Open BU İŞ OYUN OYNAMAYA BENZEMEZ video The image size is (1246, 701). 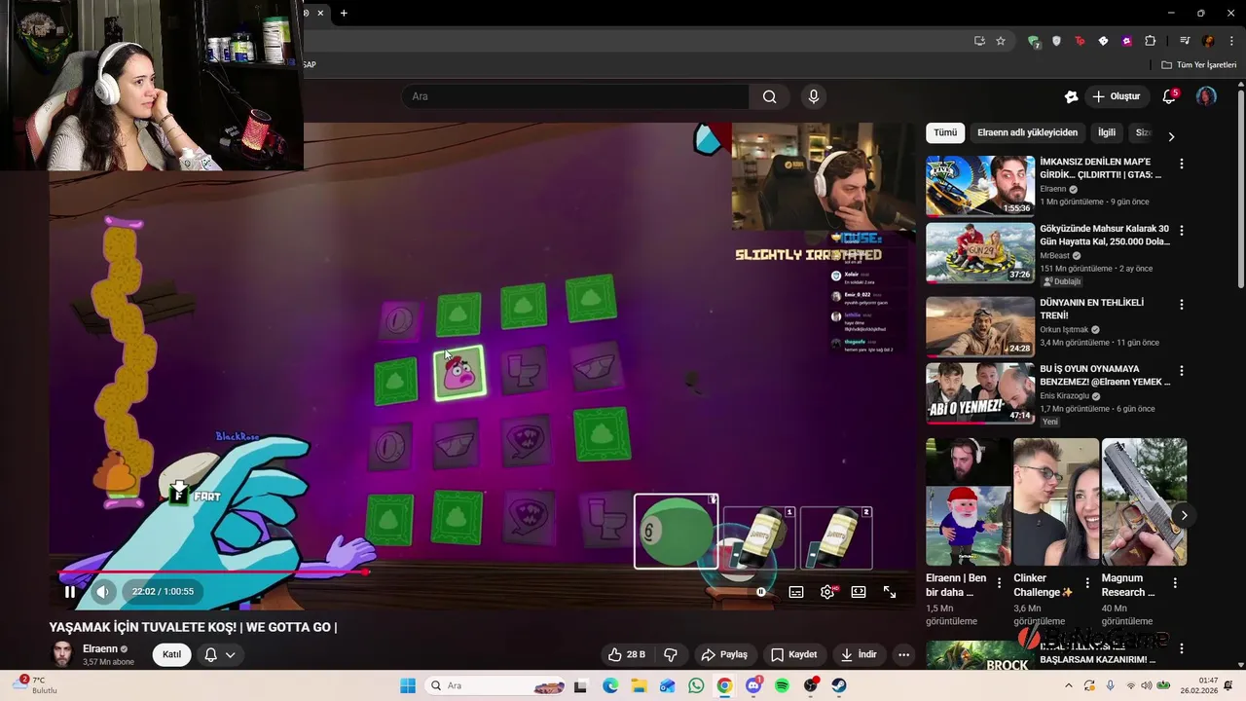coord(979,393)
